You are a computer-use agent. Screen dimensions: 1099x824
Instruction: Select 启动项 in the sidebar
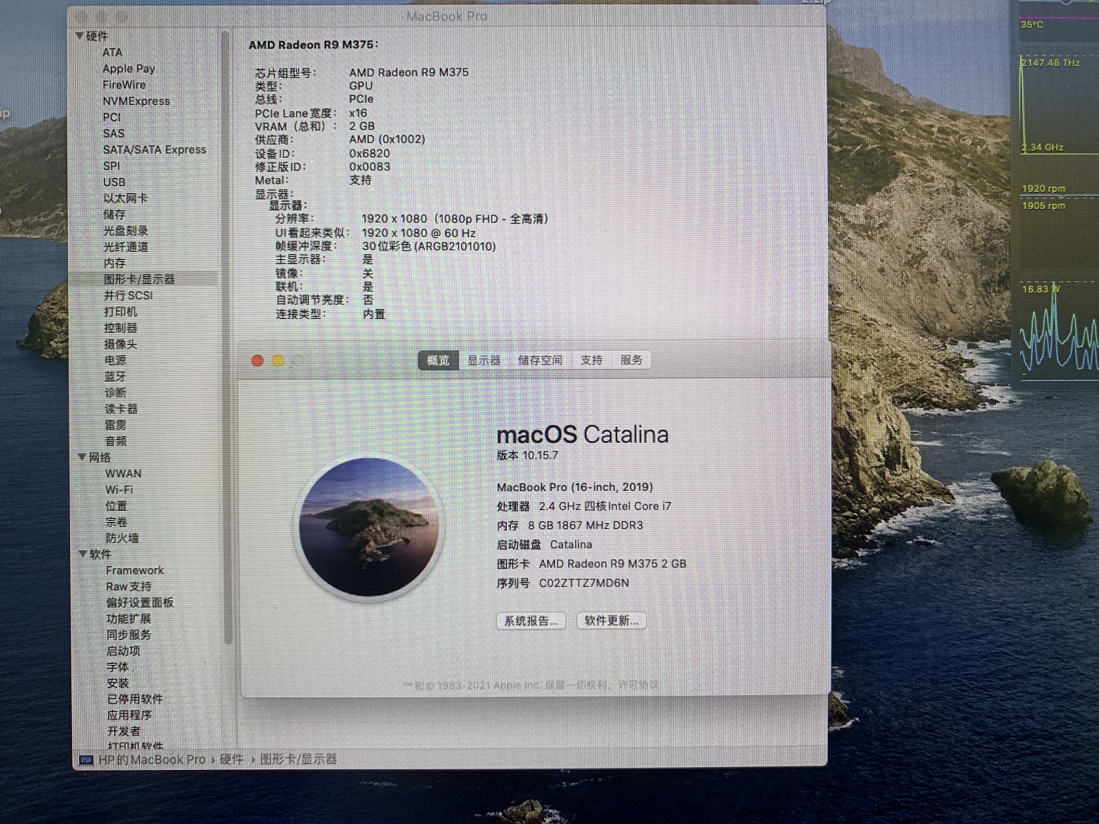click(124, 651)
